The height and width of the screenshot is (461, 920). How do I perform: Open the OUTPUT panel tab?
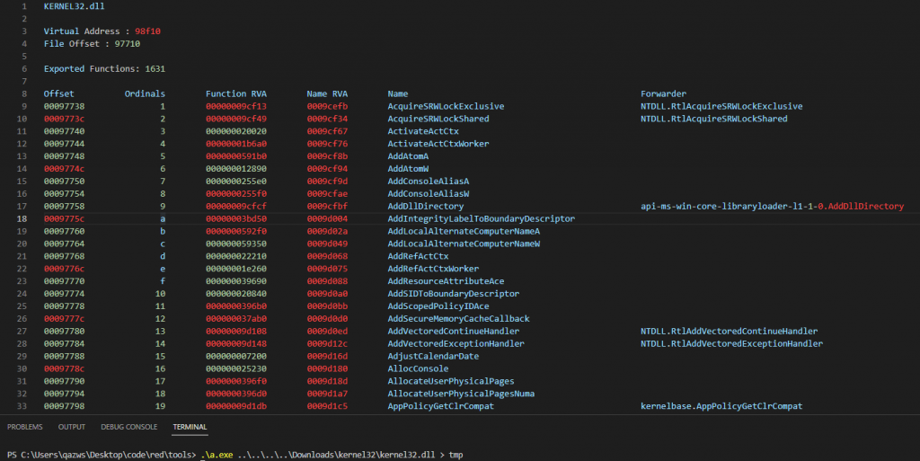72,427
